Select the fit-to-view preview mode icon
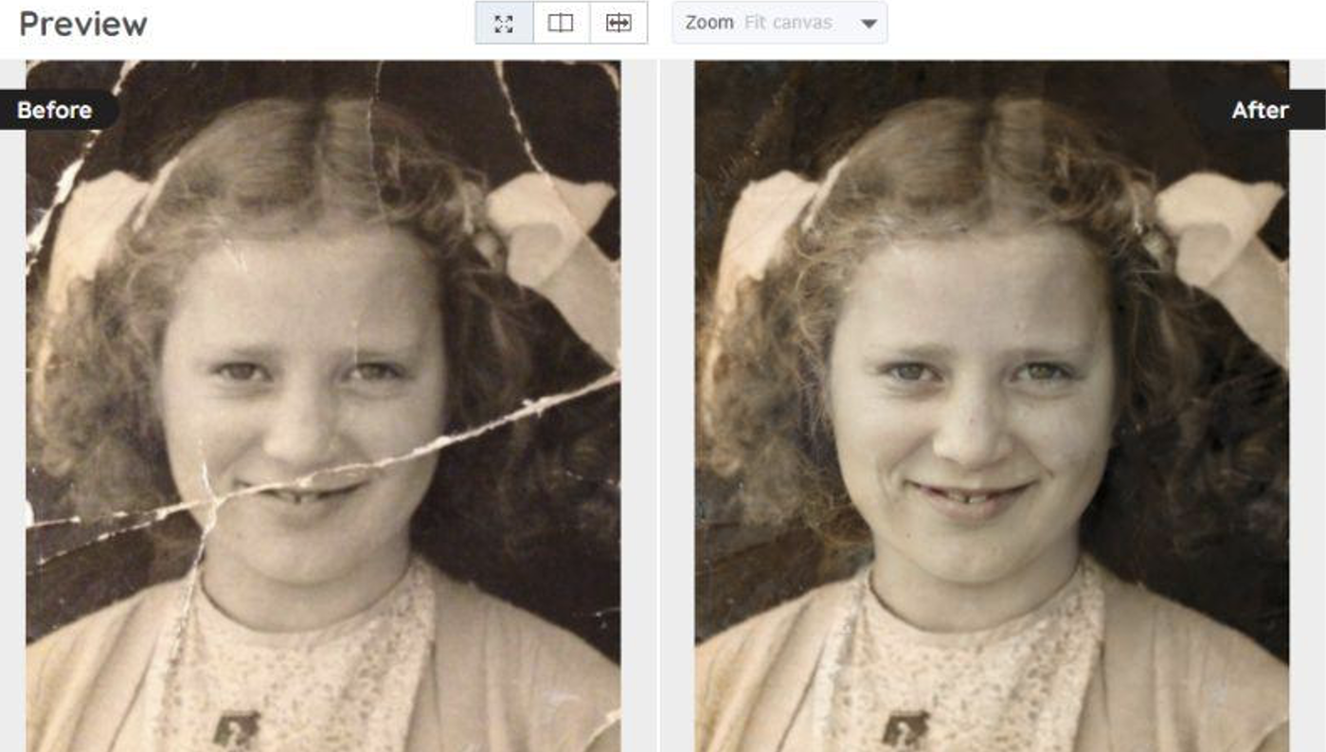 [504, 23]
